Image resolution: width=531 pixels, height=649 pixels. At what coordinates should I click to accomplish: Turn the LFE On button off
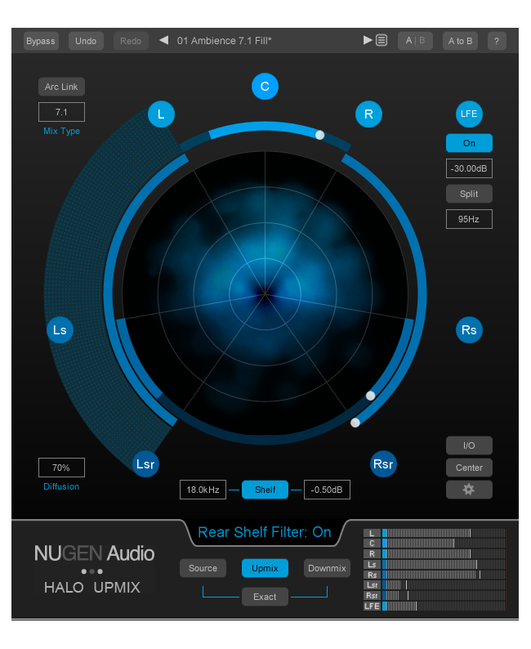[469, 143]
